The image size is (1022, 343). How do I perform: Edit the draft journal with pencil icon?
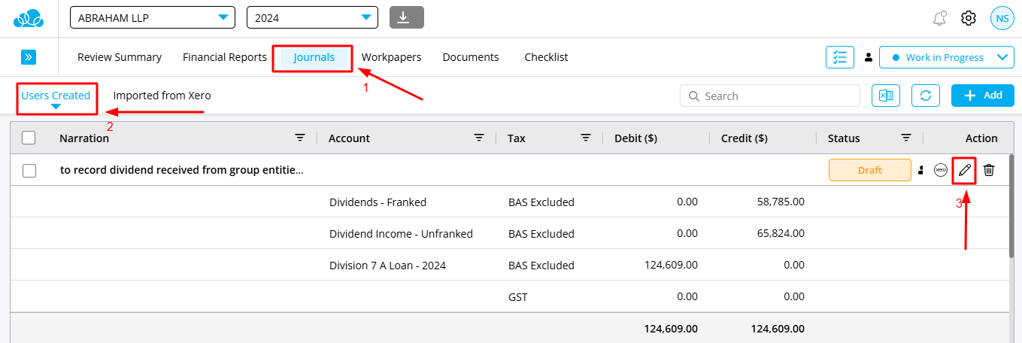(x=964, y=171)
